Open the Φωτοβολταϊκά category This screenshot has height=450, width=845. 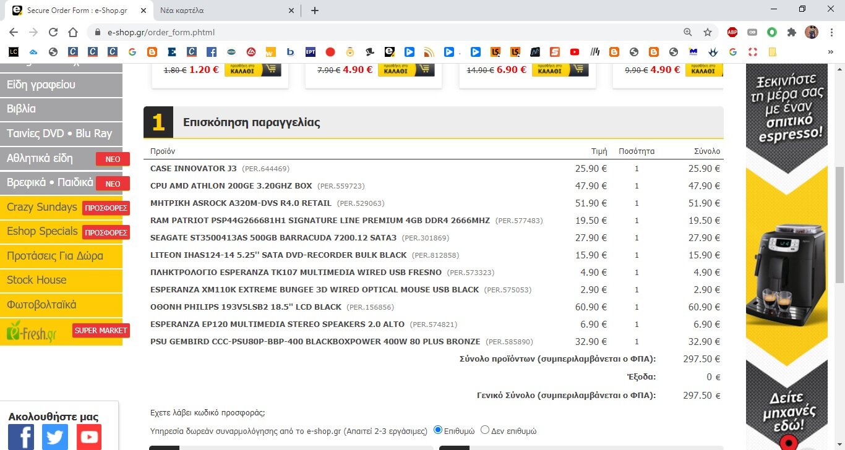pos(61,305)
